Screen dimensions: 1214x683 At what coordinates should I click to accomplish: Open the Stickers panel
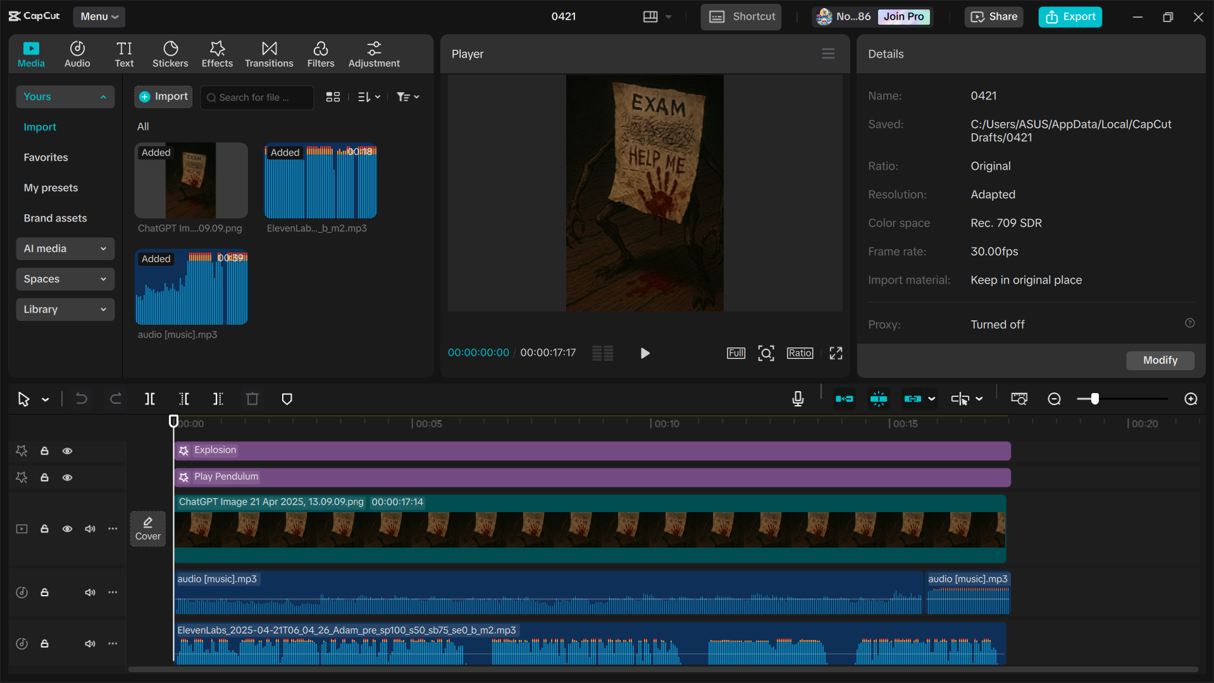click(x=170, y=54)
